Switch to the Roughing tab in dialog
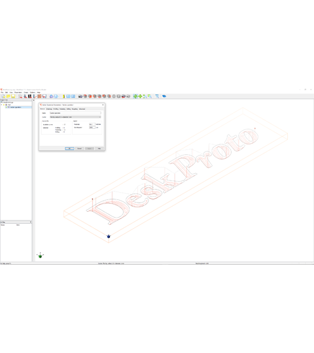This screenshot has width=314, height=353. [75, 109]
